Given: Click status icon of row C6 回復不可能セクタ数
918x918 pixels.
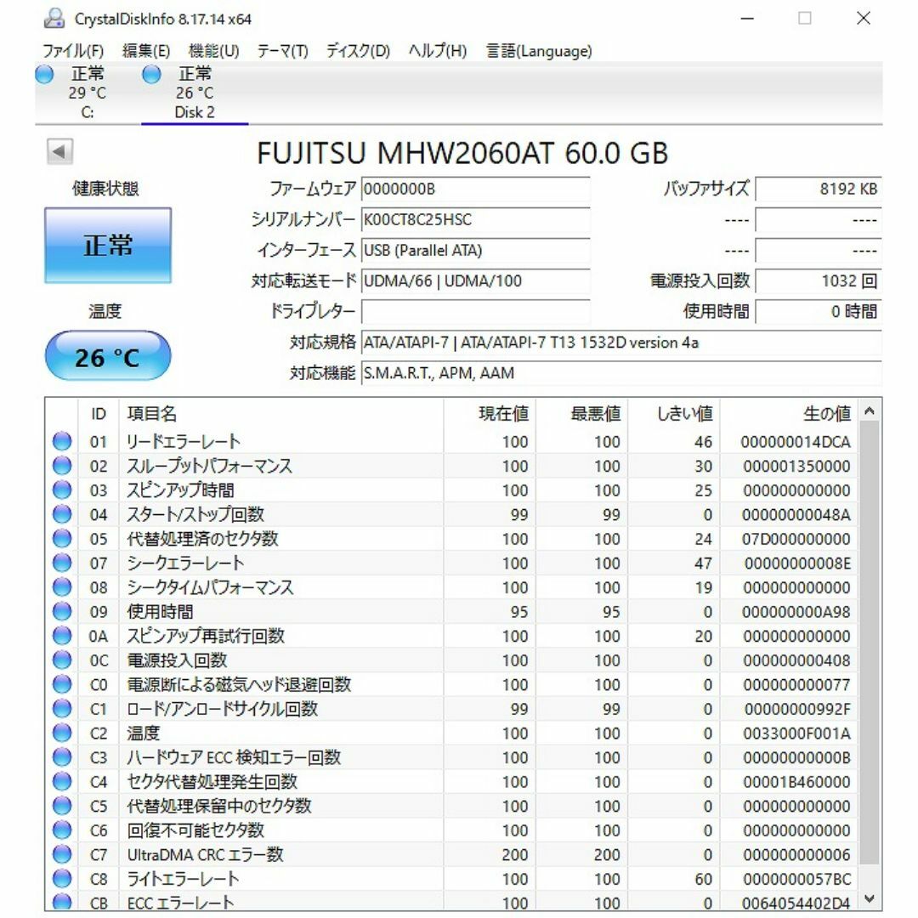Looking at the screenshot, I should 62,830.
